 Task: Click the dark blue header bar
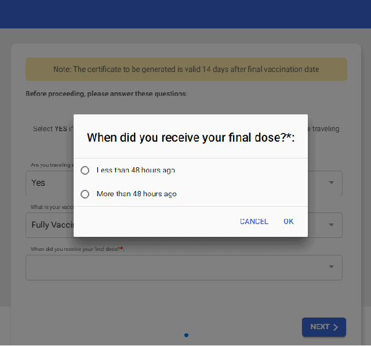(185, 14)
